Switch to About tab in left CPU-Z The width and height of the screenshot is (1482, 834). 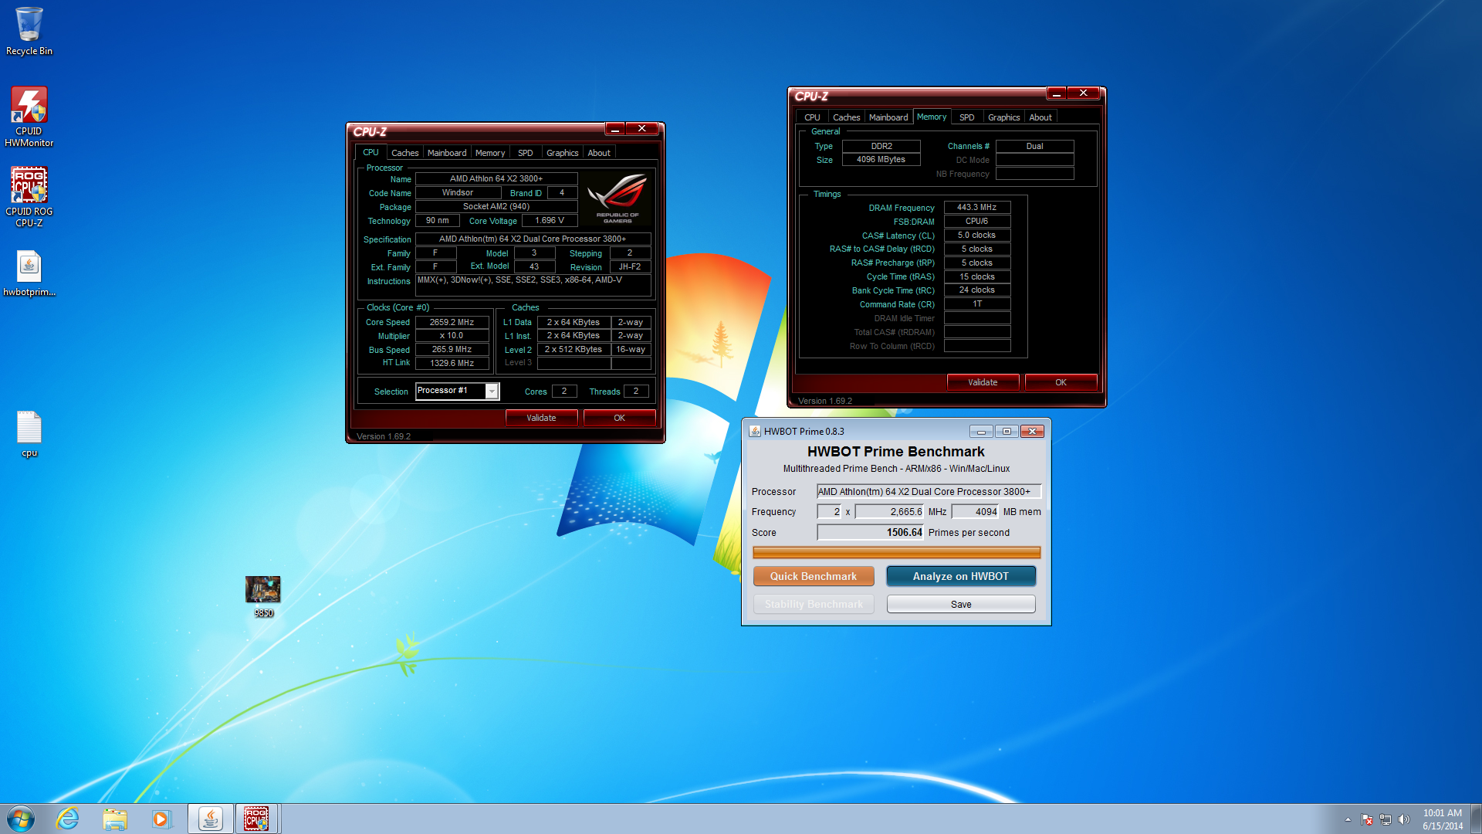point(599,153)
